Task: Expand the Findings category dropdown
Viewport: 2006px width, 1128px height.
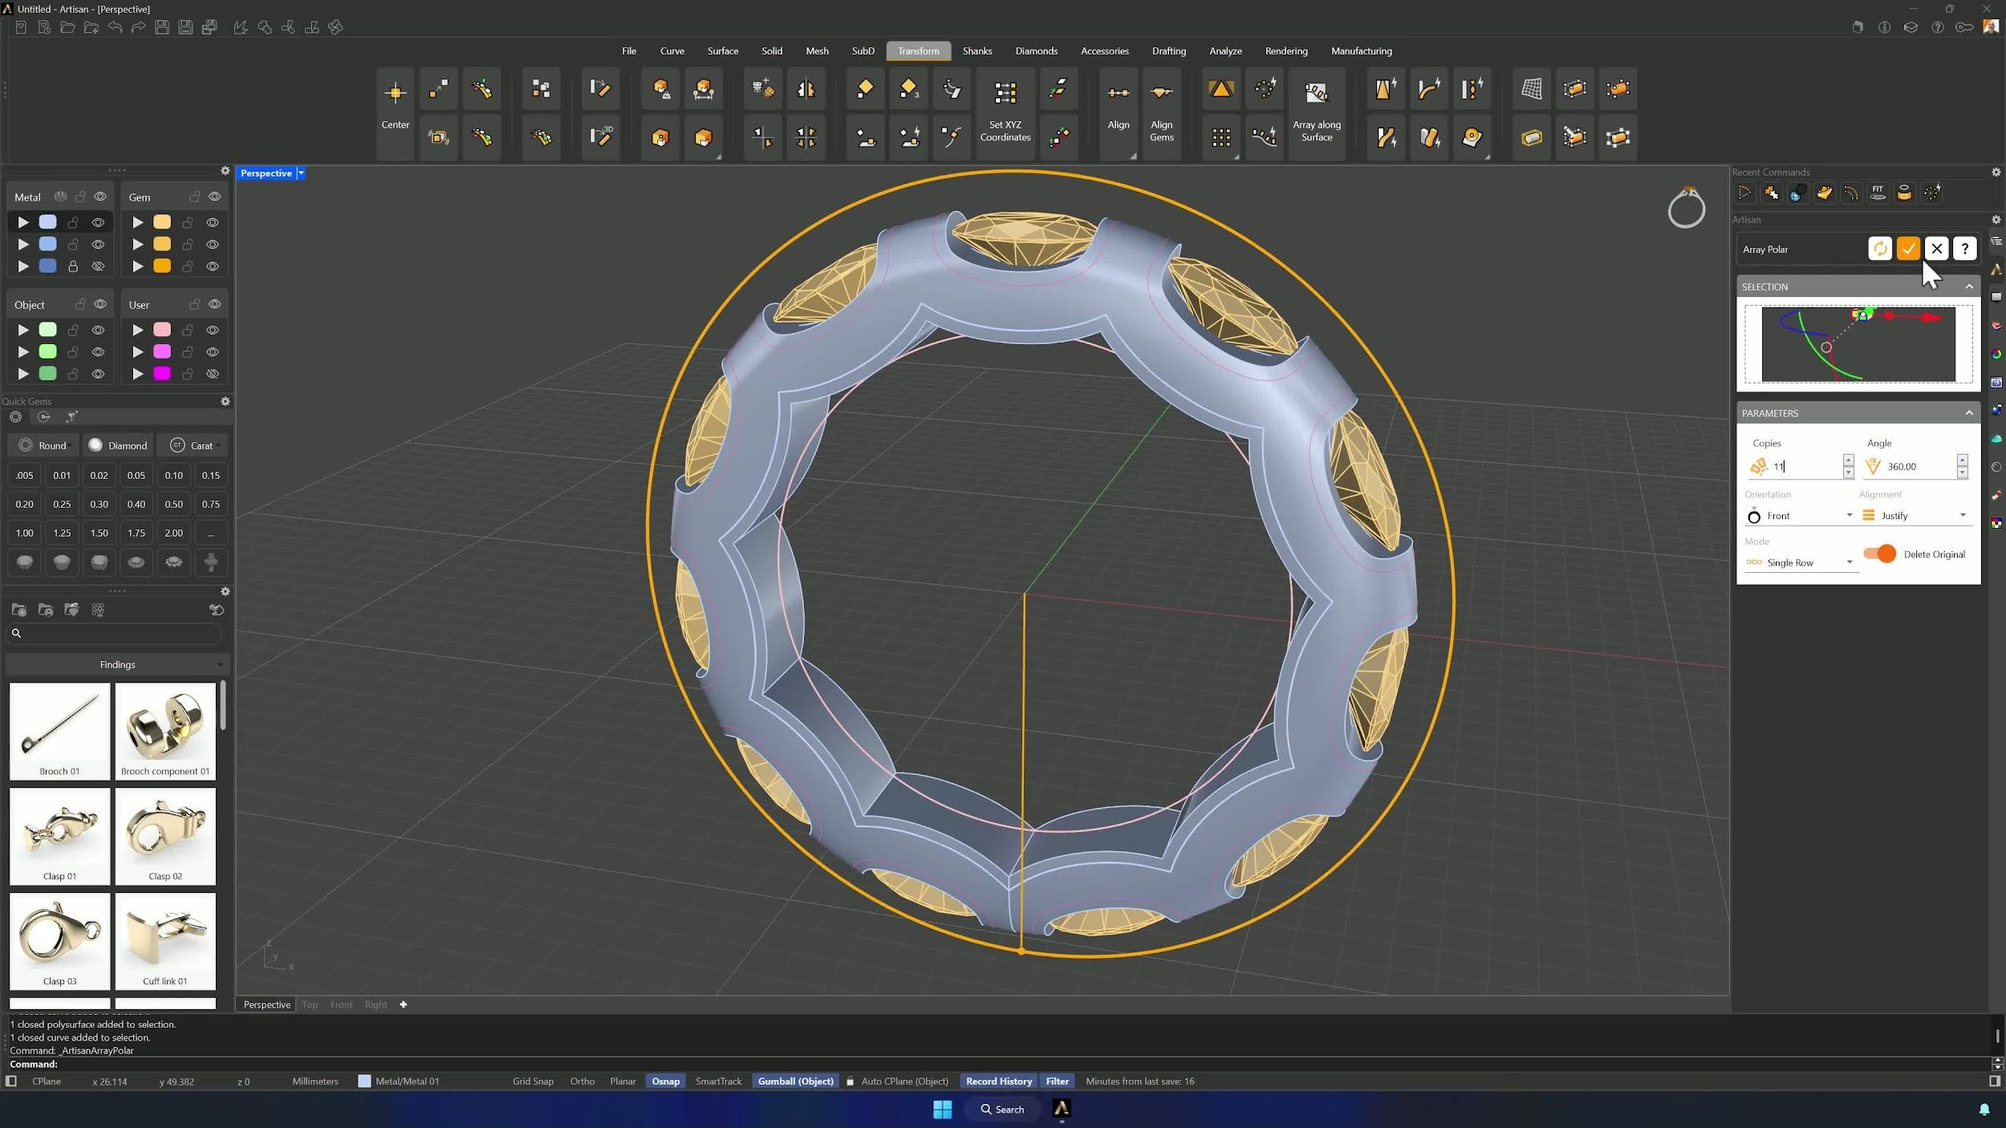Action: point(117,664)
